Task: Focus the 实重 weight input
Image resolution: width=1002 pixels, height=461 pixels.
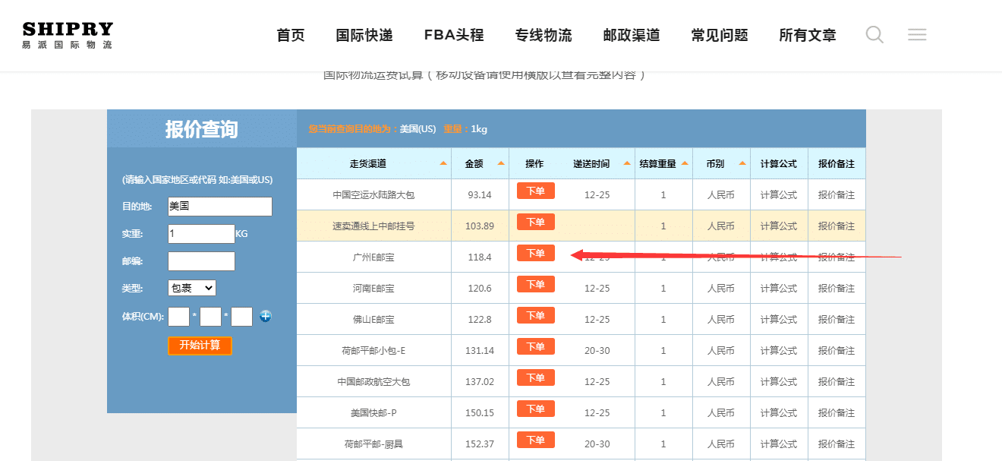Action: pos(201,234)
